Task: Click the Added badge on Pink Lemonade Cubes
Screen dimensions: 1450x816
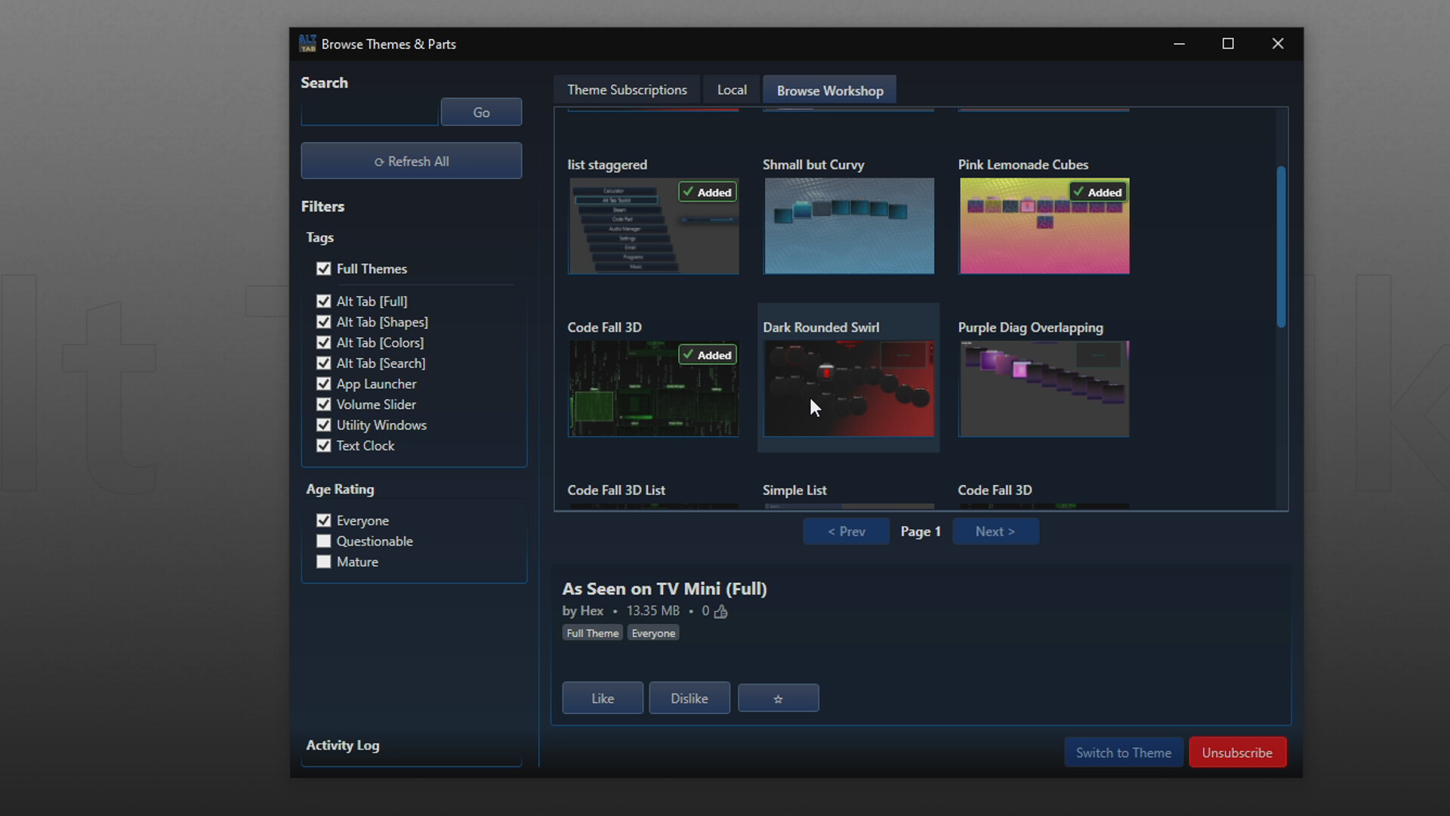Action: point(1097,191)
